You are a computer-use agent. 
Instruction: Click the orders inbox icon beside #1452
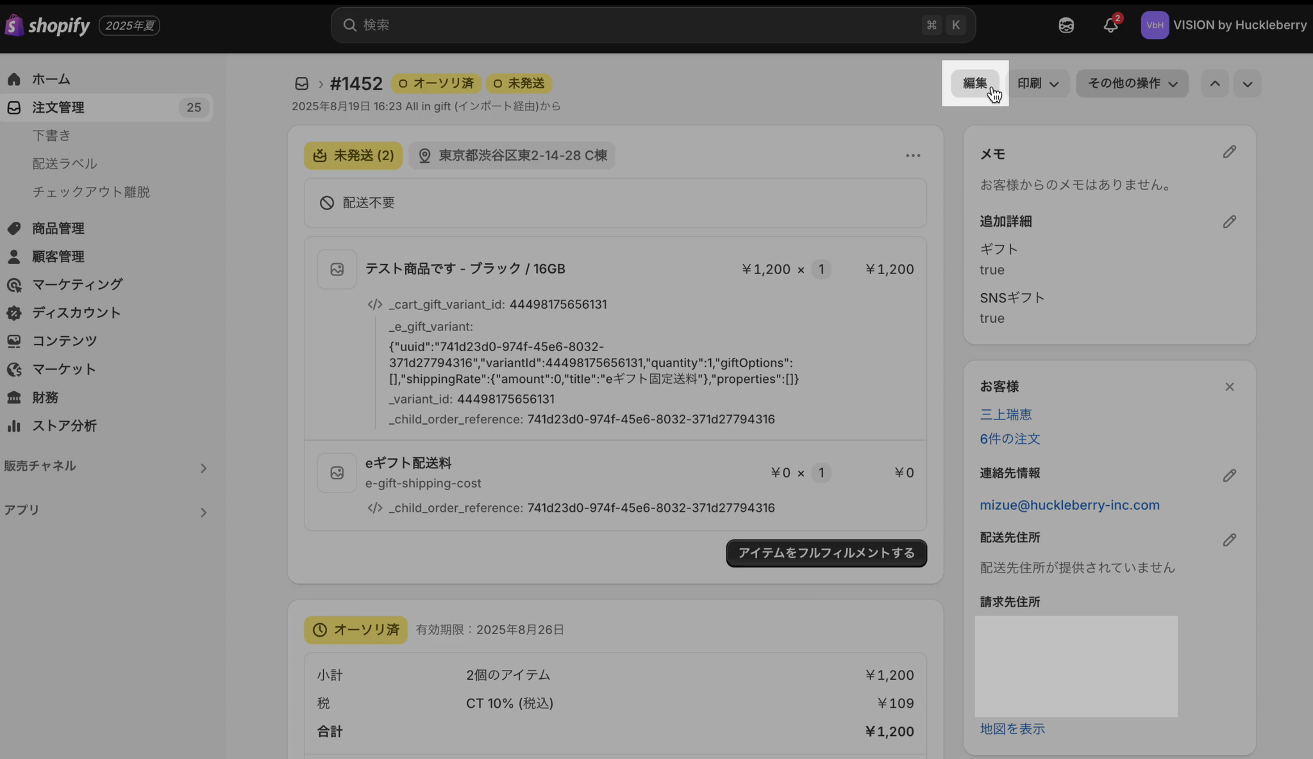302,84
